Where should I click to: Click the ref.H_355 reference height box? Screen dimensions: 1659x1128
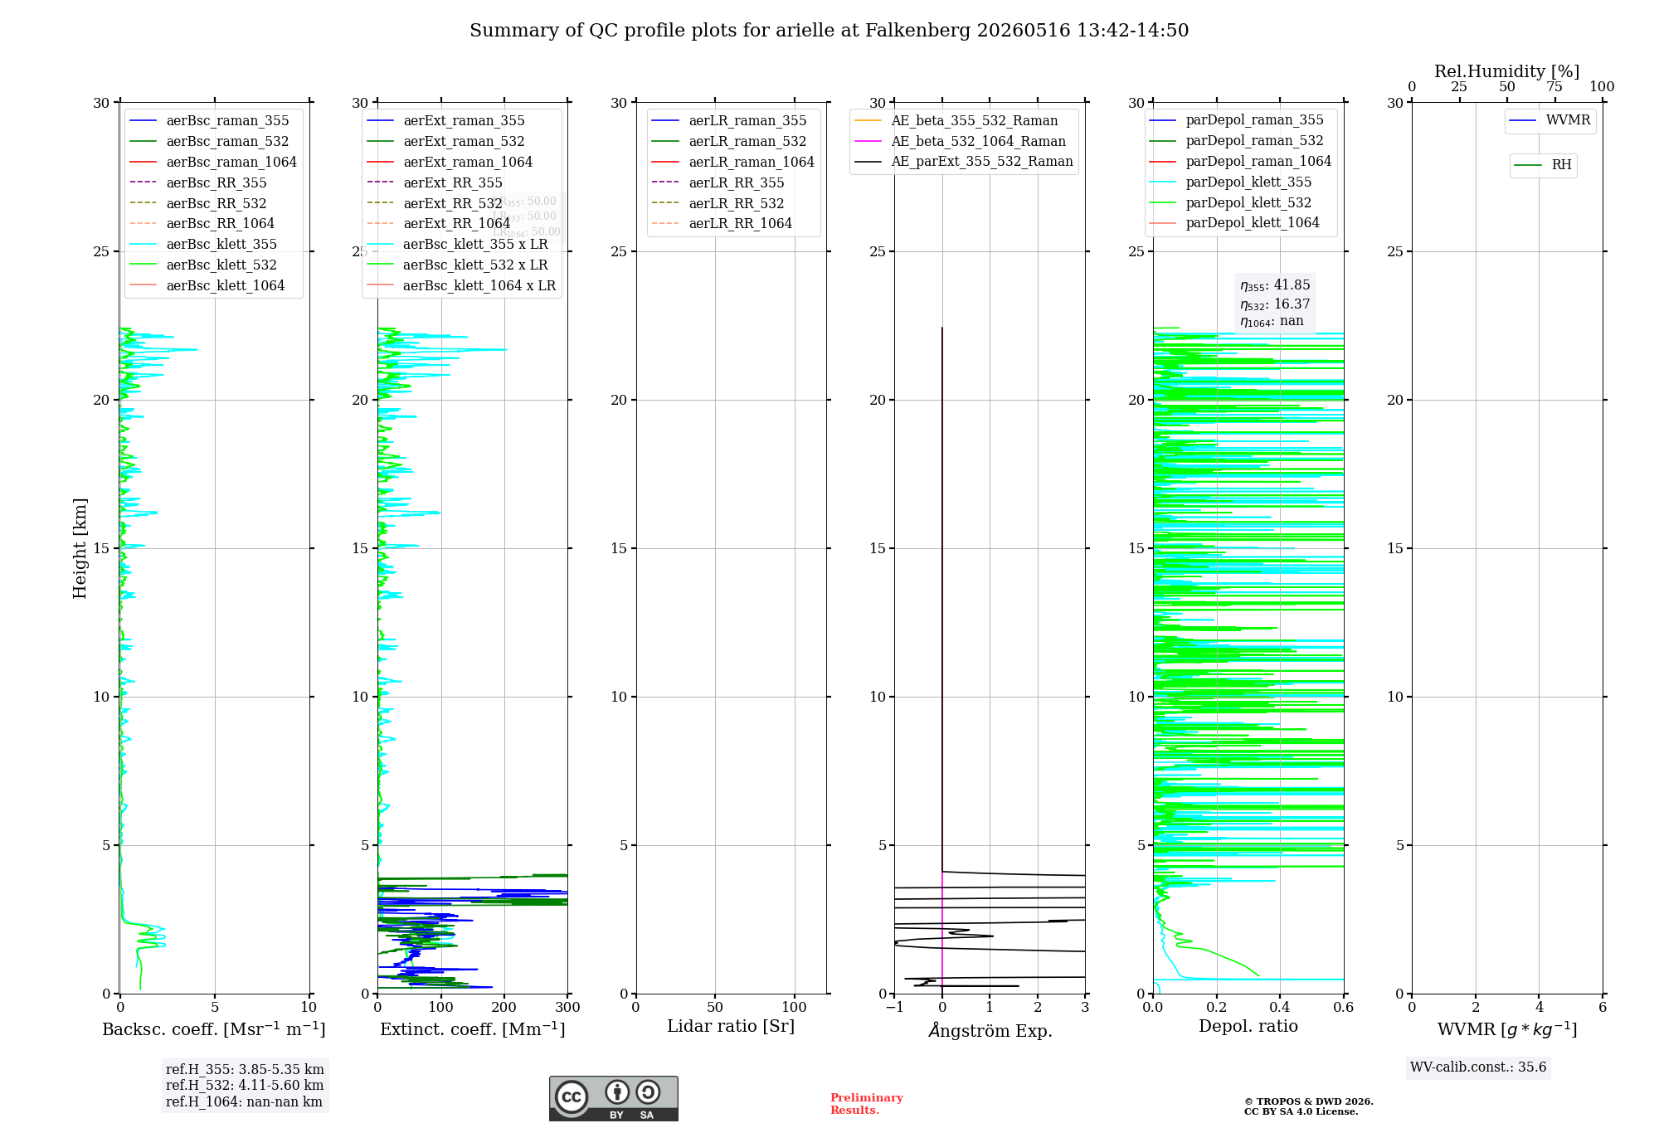(245, 1085)
